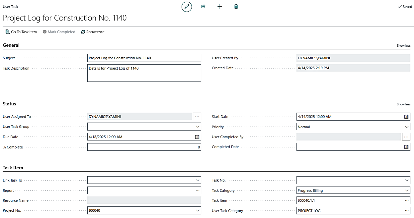This screenshot has height=218, width=414.
Task: Expand the Link Task To dropdown
Action: (198, 180)
